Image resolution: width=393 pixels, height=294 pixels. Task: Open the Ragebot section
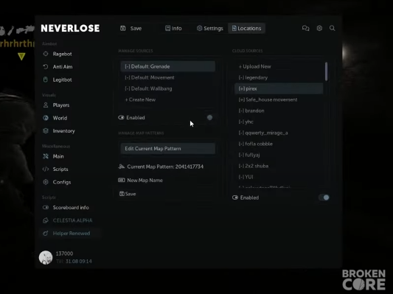coord(63,54)
